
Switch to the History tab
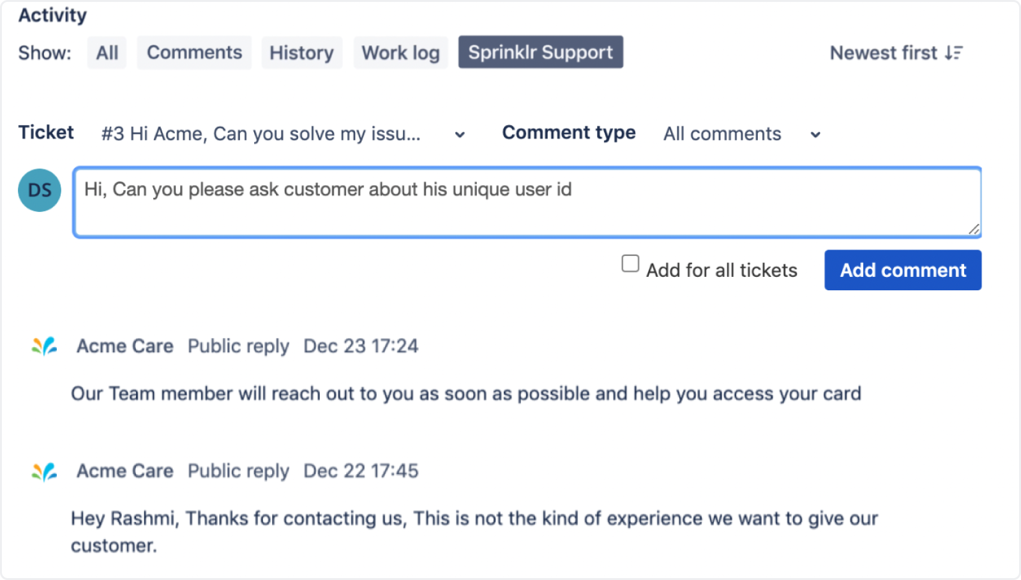pos(301,52)
